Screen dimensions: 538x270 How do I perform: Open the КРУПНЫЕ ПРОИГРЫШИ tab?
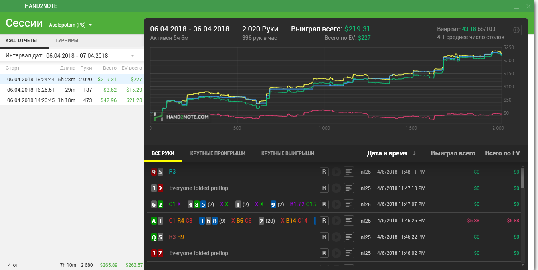(x=218, y=153)
